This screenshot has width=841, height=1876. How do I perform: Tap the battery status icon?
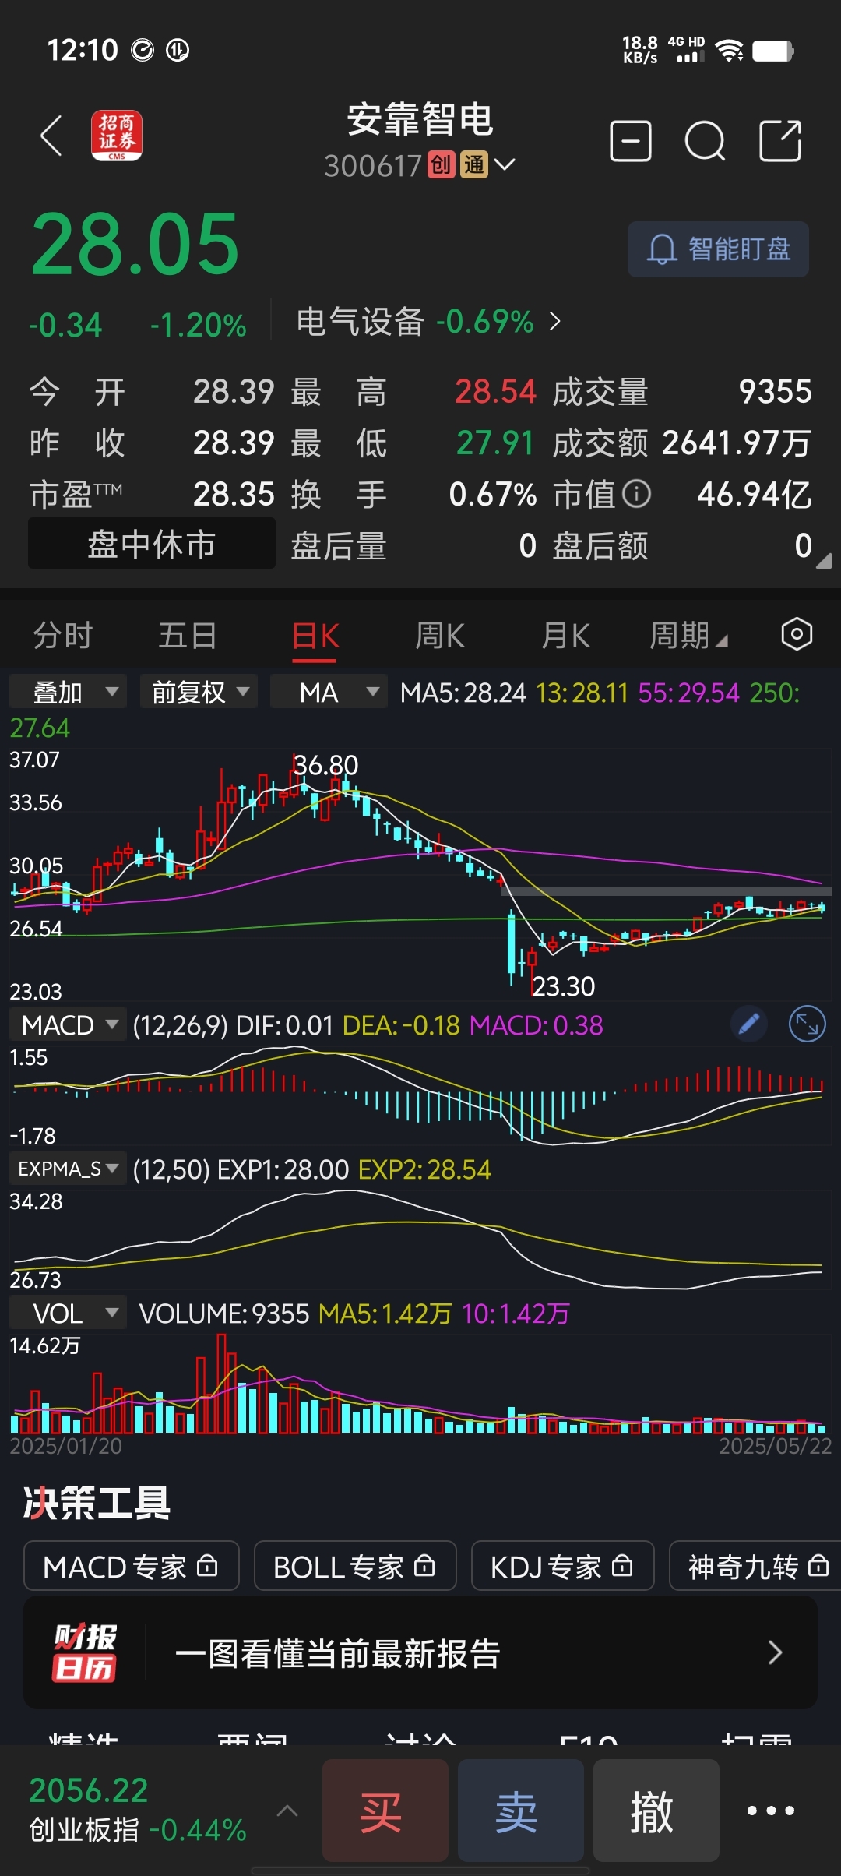[x=773, y=51]
